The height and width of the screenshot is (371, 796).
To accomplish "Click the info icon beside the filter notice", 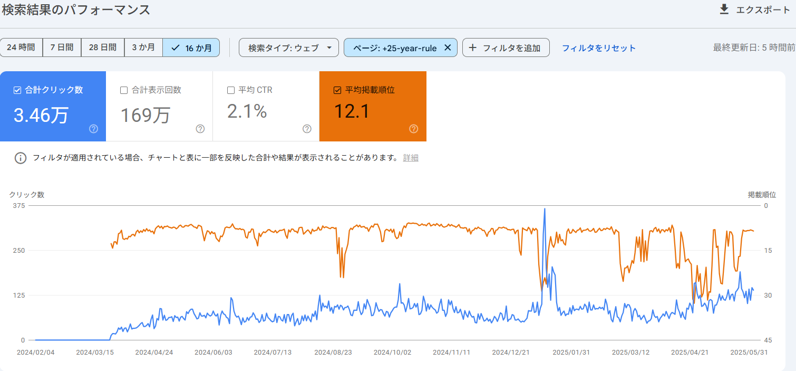I will tap(21, 157).
